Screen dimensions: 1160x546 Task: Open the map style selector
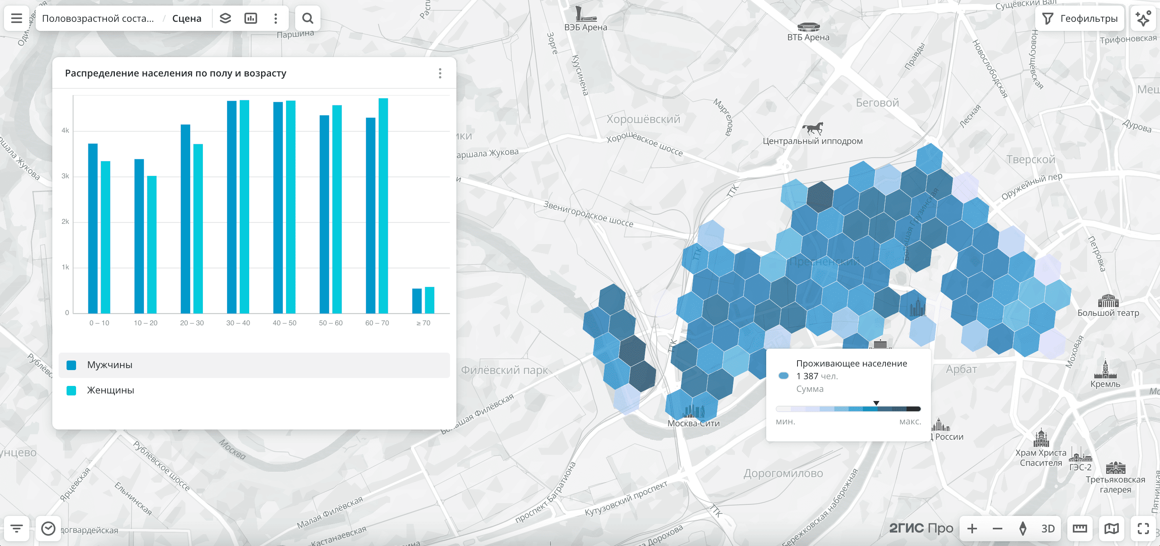[x=1111, y=529]
